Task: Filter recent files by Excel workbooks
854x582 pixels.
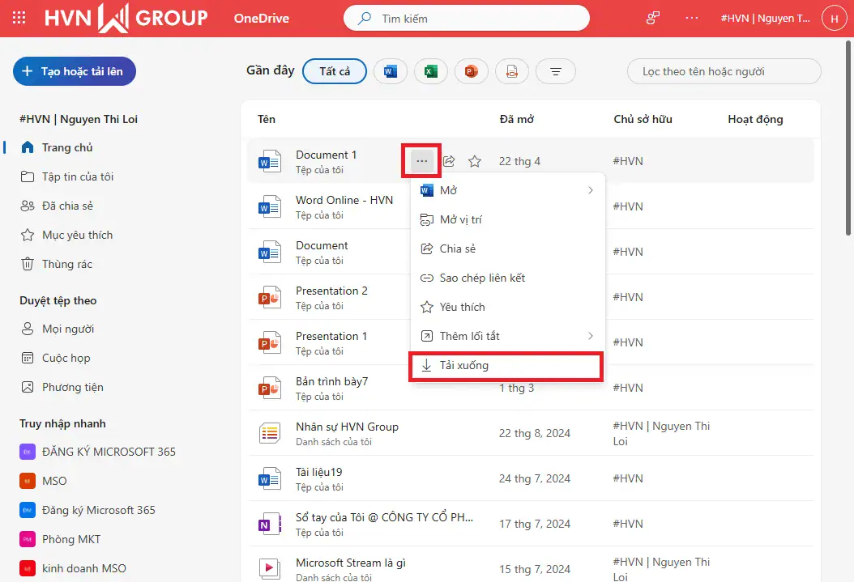Action: point(431,71)
